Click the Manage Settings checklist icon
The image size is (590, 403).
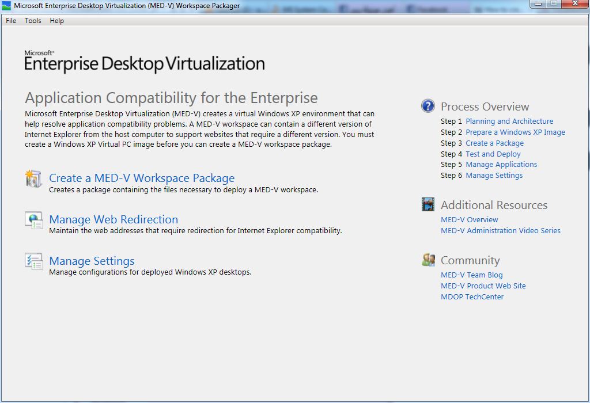click(33, 261)
